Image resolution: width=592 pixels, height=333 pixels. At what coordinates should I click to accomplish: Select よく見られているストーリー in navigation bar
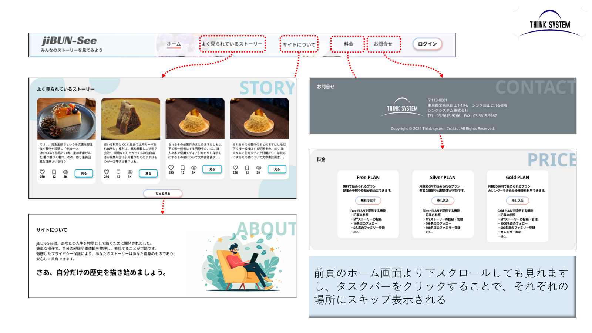(x=232, y=44)
